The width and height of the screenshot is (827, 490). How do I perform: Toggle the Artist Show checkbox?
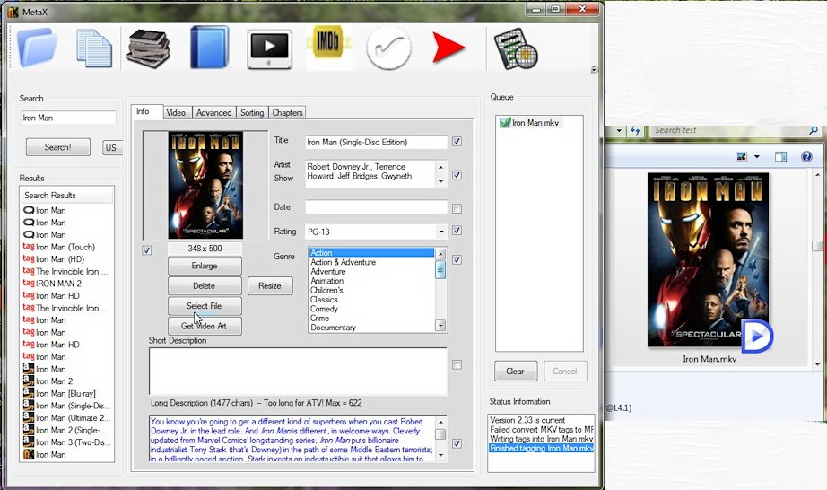coord(457,175)
